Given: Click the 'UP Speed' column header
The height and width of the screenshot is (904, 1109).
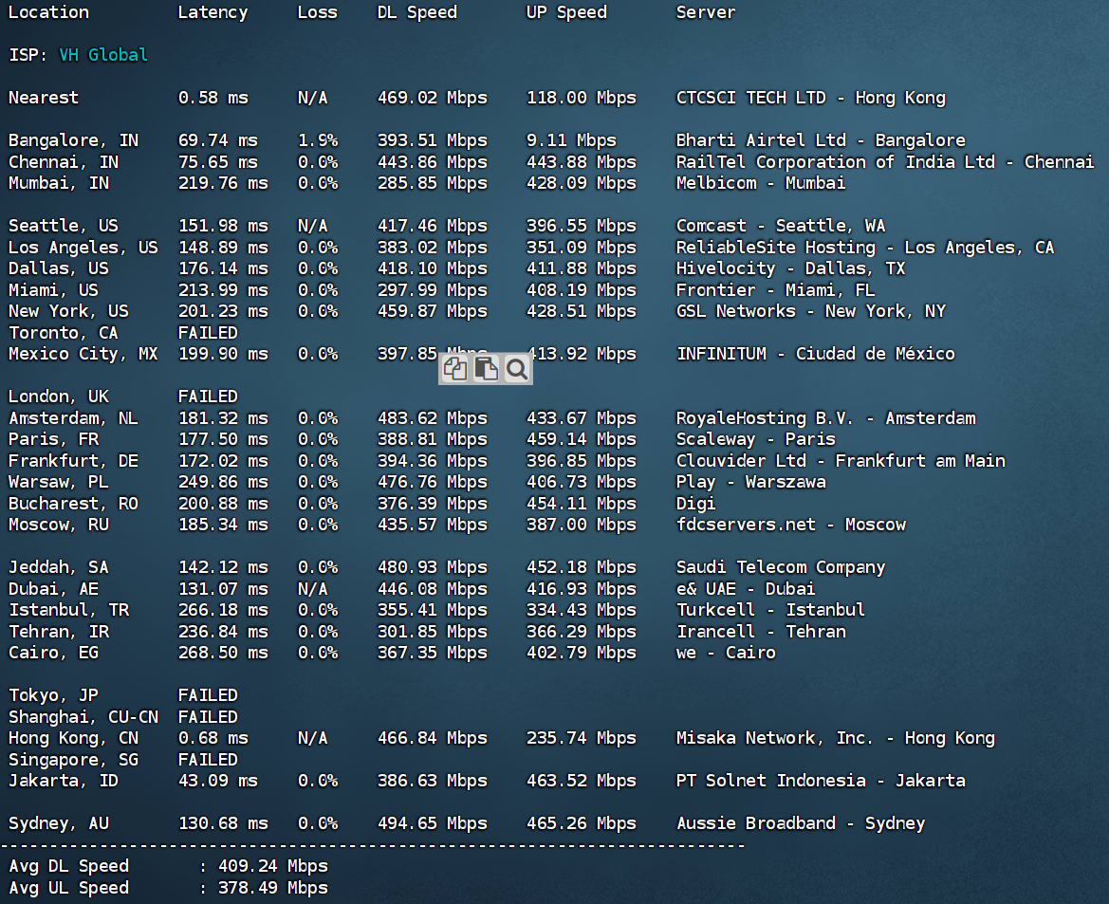Looking at the screenshot, I should click(566, 12).
